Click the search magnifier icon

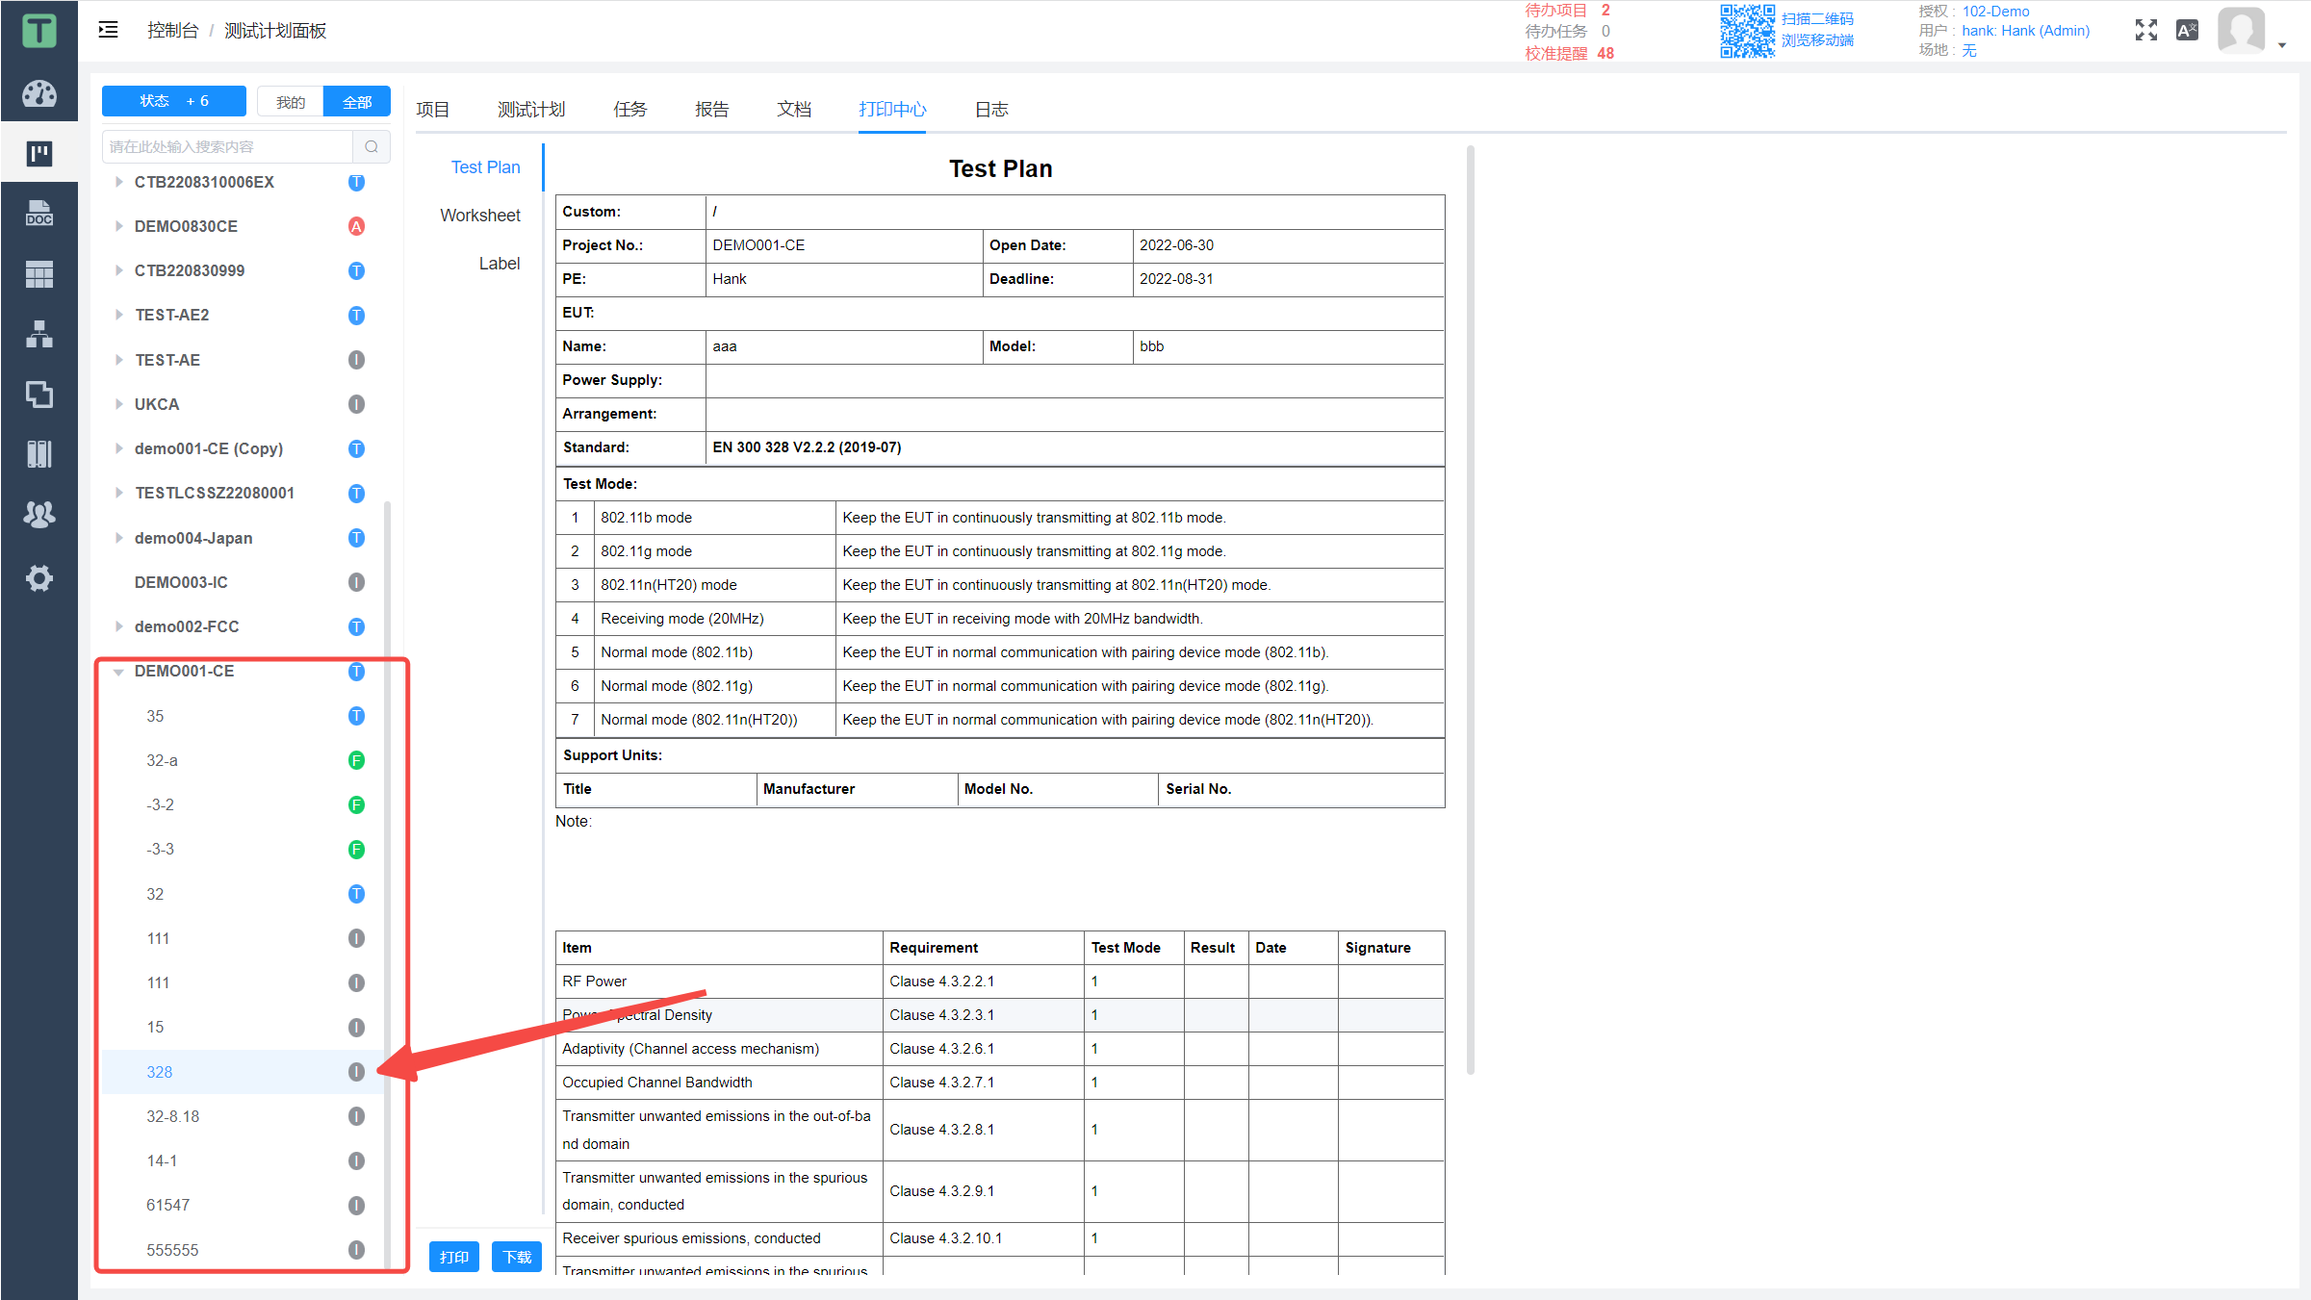pyautogui.click(x=372, y=146)
